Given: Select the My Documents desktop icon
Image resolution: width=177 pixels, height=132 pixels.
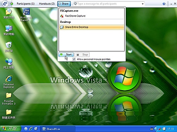Looking at the screenshot, I should point(8,14).
